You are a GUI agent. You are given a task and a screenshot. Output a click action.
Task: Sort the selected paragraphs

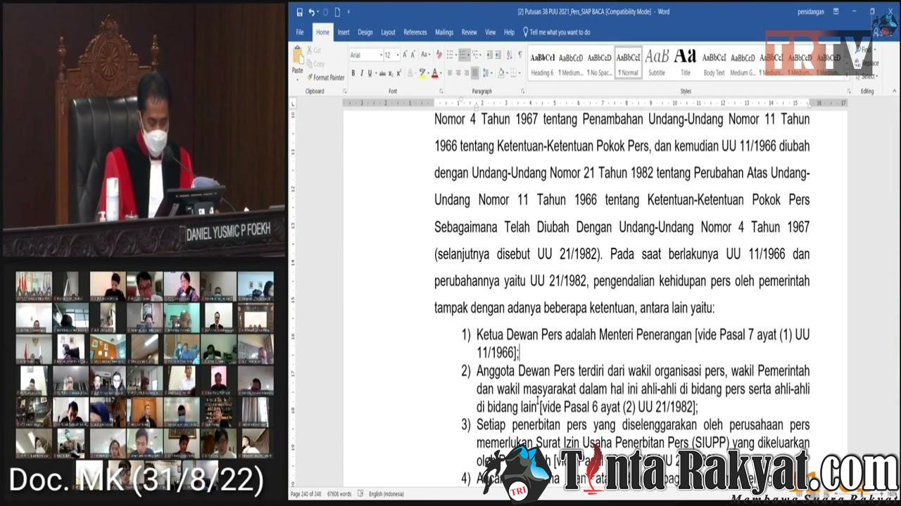point(510,55)
